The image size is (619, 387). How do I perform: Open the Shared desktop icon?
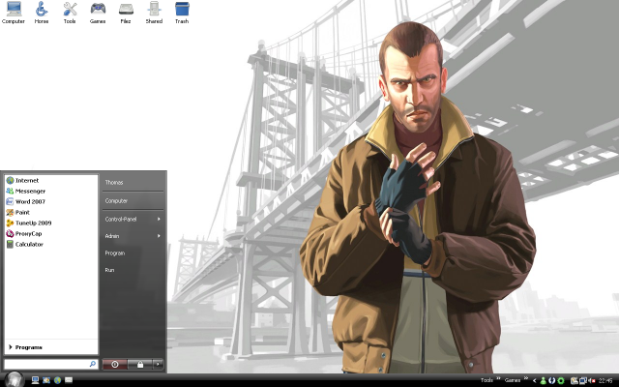pos(154,13)
